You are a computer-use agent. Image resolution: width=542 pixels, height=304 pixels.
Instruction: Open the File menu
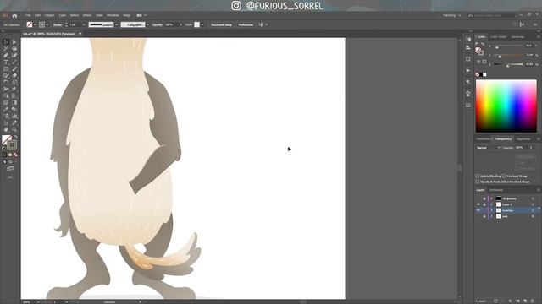(28, 15)
